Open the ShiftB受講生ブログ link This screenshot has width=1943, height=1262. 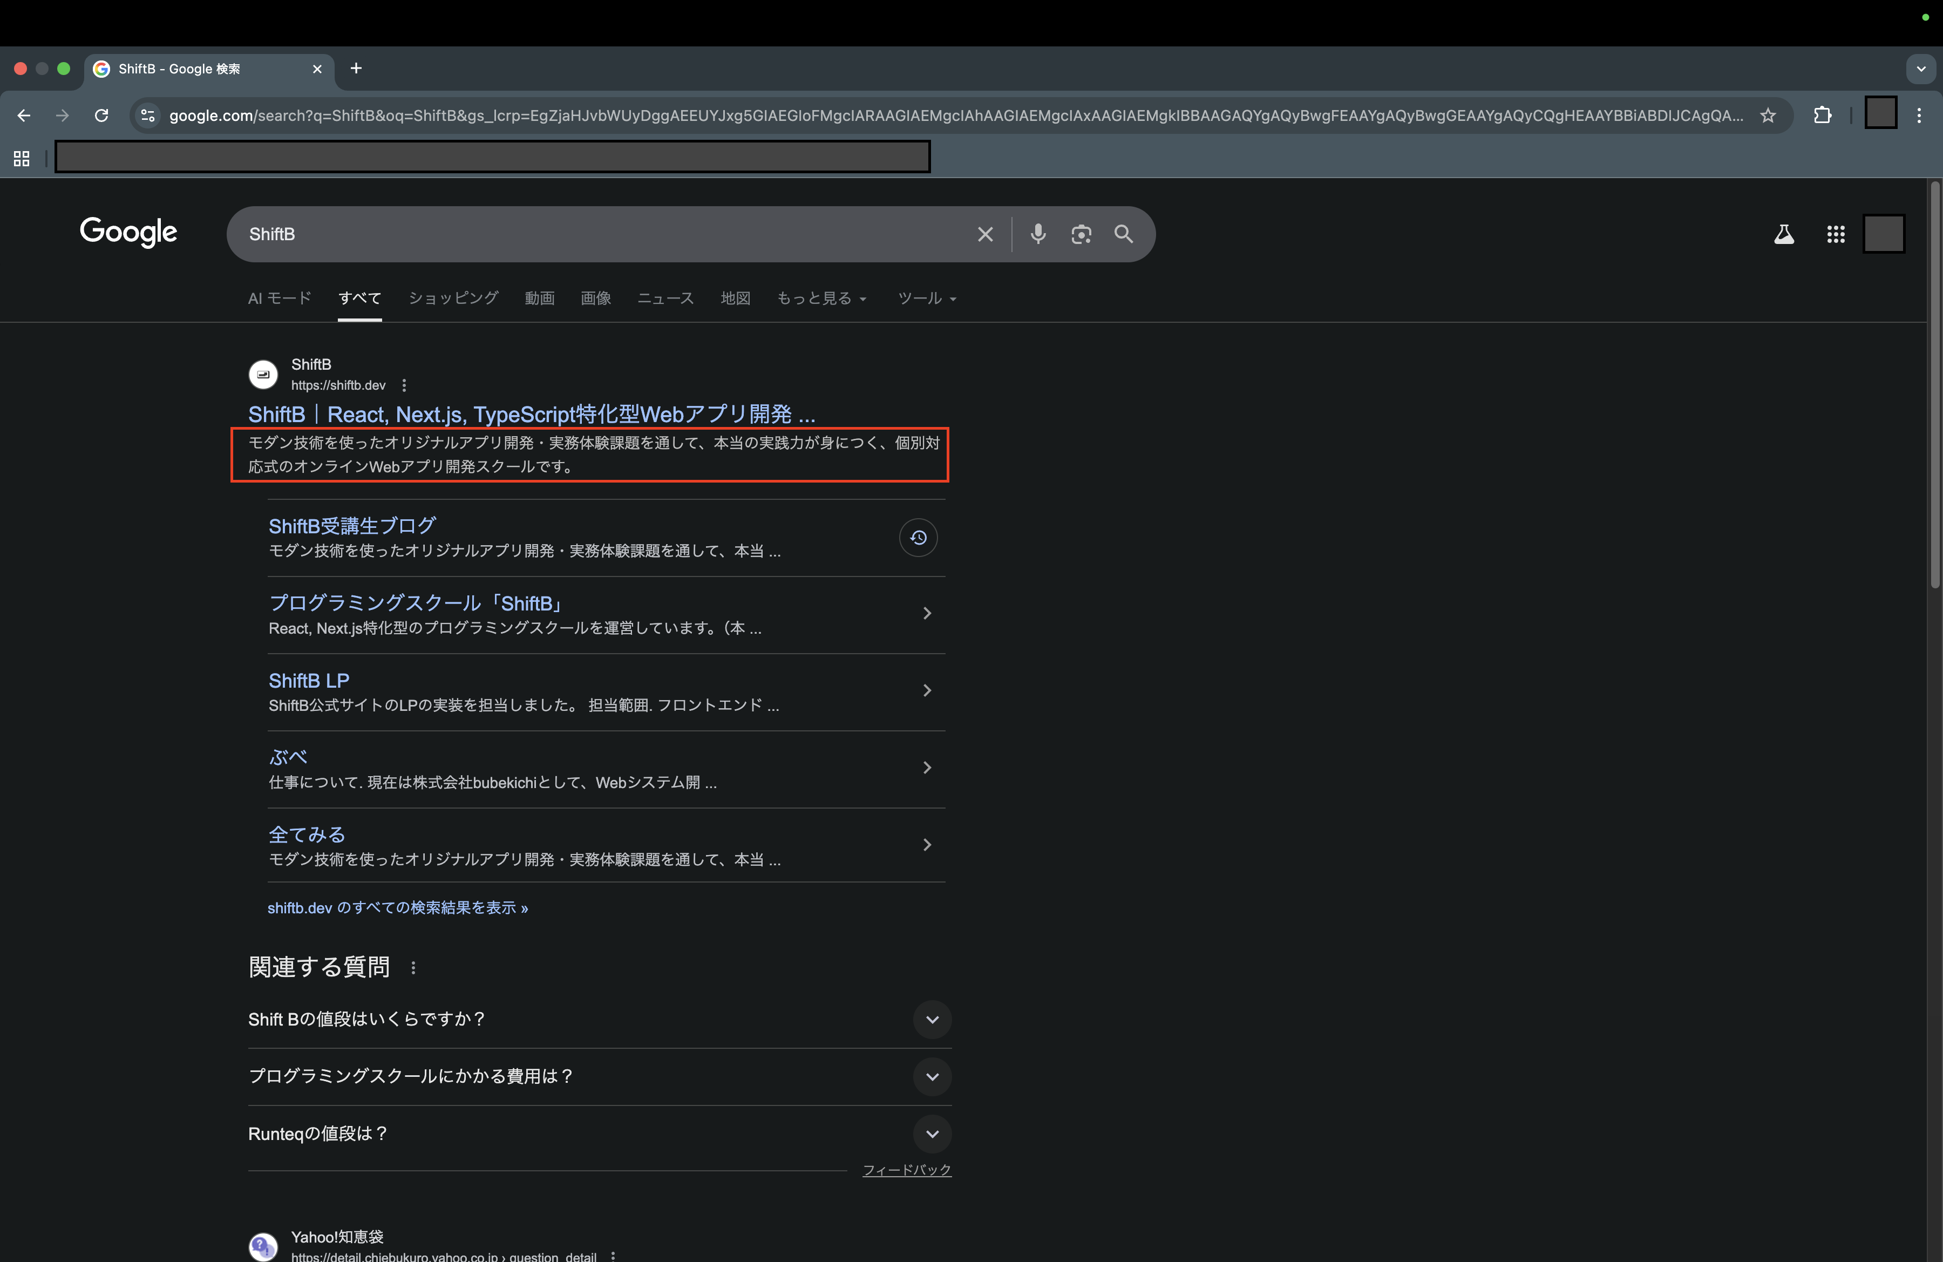pos(352,526)
